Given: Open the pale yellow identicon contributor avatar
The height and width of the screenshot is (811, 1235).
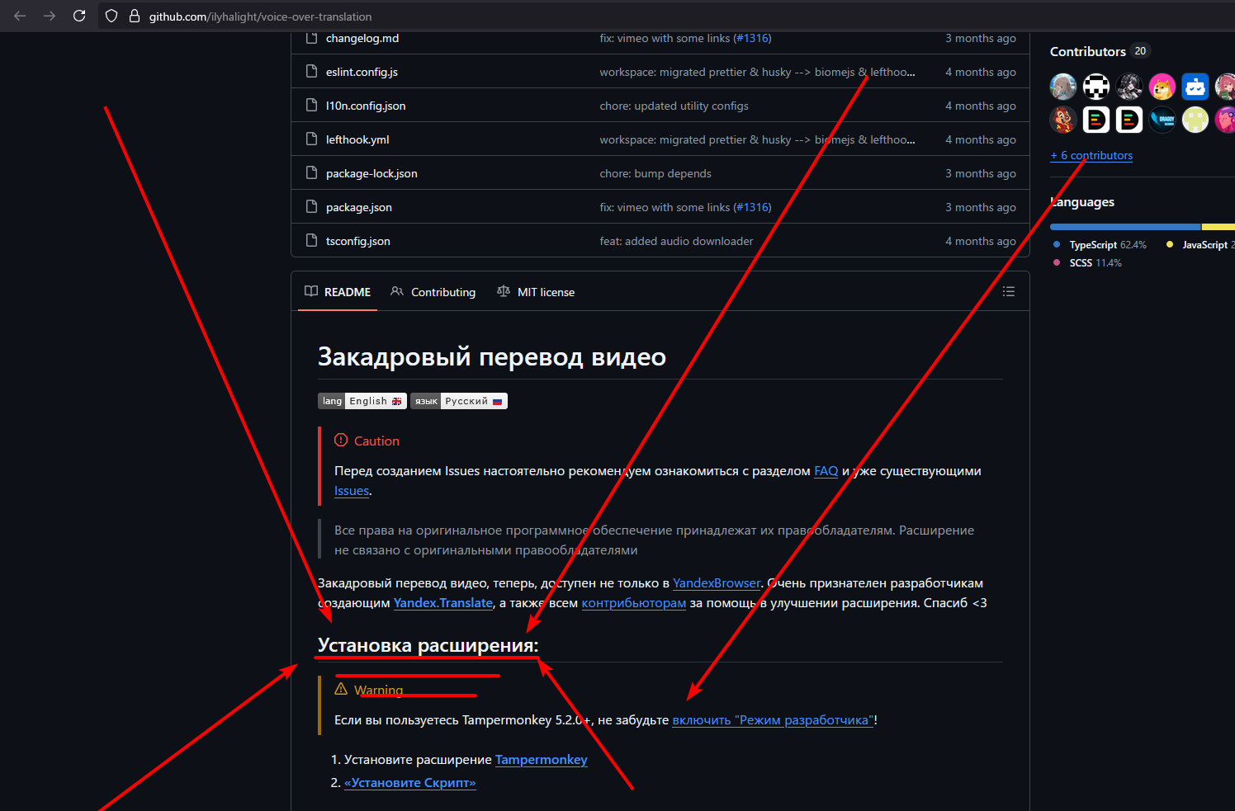Looking at the screenshot, I should coord(1195,120).
